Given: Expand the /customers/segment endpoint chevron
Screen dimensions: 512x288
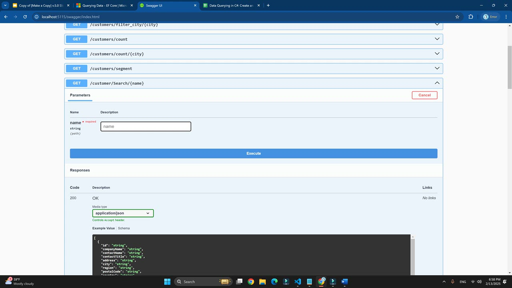Looking at the screenshot, I should [x=437, y=68].
